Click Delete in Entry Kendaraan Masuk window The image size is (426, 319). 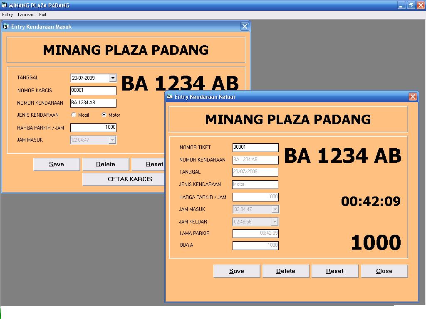pyautogui.click(x=106, y=164)
